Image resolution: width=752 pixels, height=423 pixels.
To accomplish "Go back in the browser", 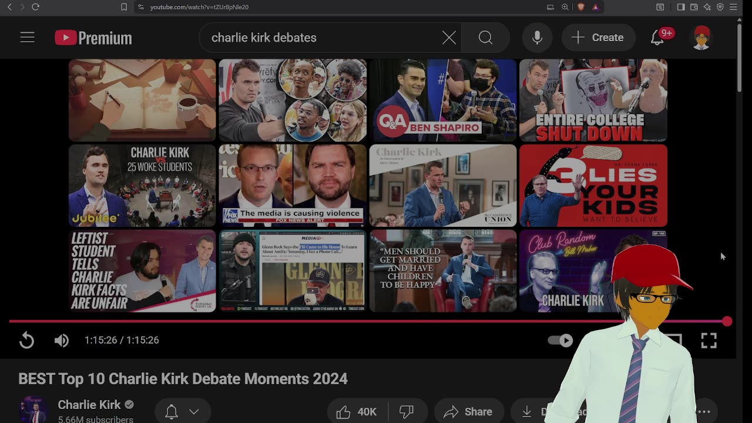I will coord(9,7).
